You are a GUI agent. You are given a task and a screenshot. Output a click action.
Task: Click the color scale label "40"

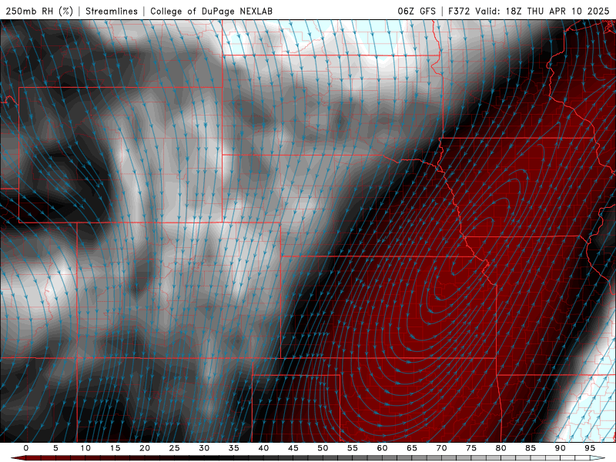[x=263, y=448]
